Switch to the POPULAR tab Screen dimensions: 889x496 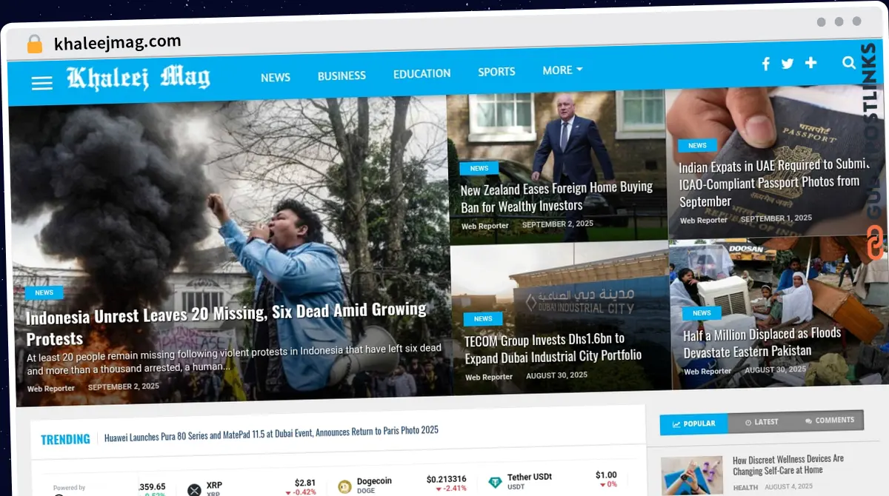tap(694, 423)
